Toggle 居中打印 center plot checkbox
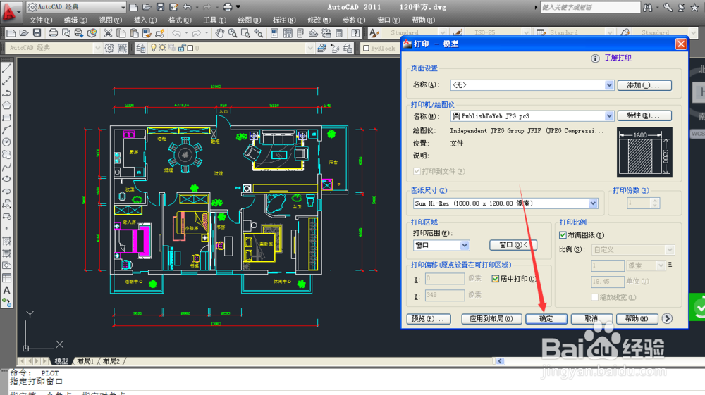Image resolution: width=705 pixels, height=395 pixels. click(495, 279)
